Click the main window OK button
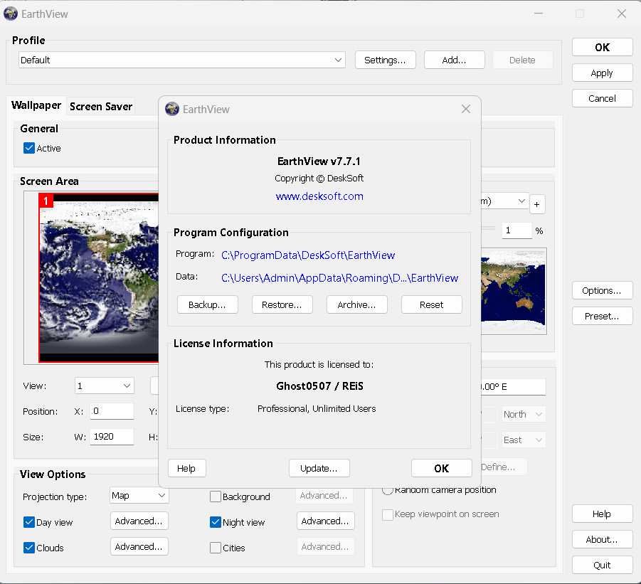Viewport: 641px width, 584px height. point(602,48)
